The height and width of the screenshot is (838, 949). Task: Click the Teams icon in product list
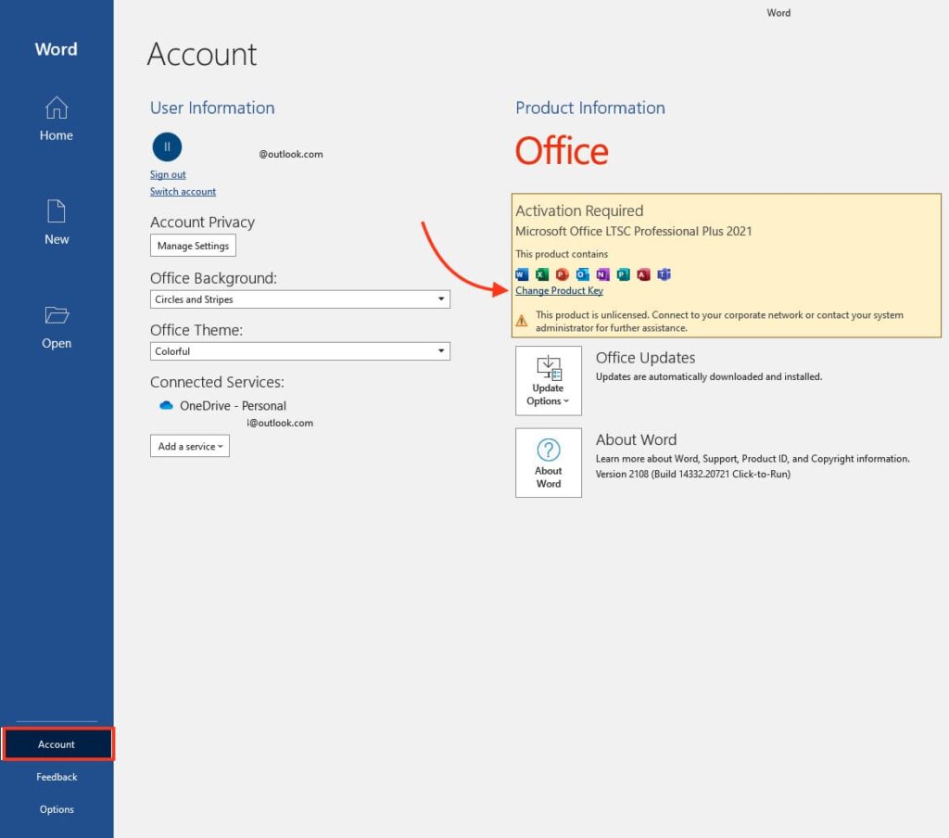(x=664, y=274)
